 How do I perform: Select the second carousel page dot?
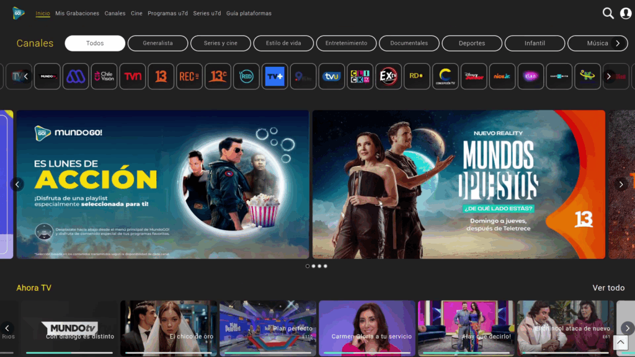pyautogui.click(x=313, y=267)
